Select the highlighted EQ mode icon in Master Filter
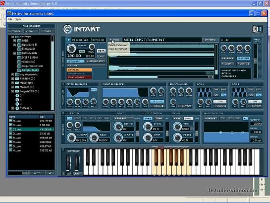Screen dimensions: 270x203 [x=245, y=119]
